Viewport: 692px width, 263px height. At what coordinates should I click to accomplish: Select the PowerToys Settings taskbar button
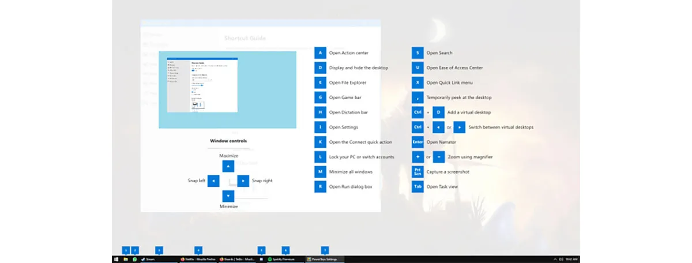(x=325, y=260)
